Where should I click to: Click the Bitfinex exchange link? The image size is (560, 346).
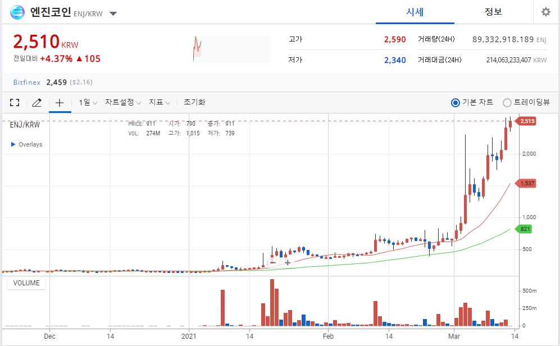27,83
